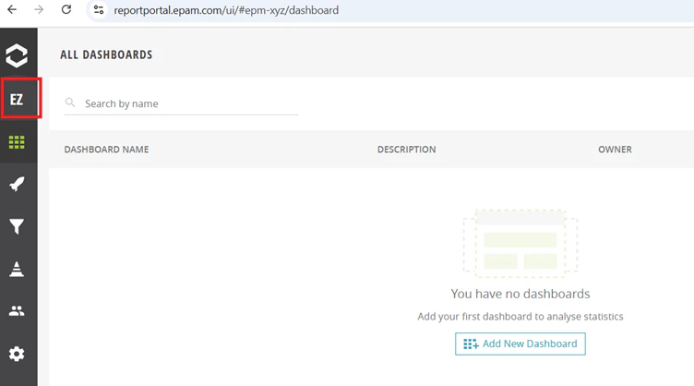694x386 pixels.
Task: Click the reportportal.epam.com URL address bar
Action: 226,10
